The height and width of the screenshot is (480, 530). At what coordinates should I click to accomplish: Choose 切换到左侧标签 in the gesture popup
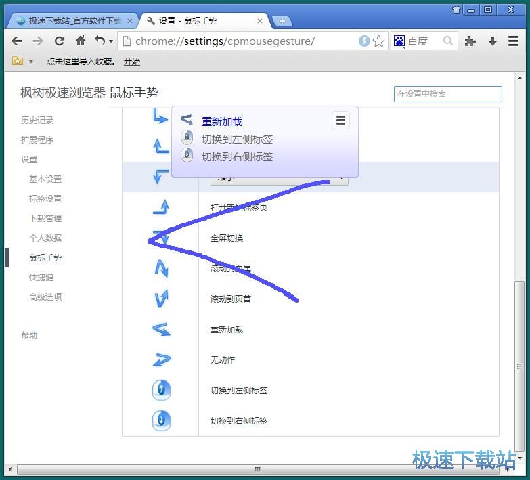(x=238, y=139)
